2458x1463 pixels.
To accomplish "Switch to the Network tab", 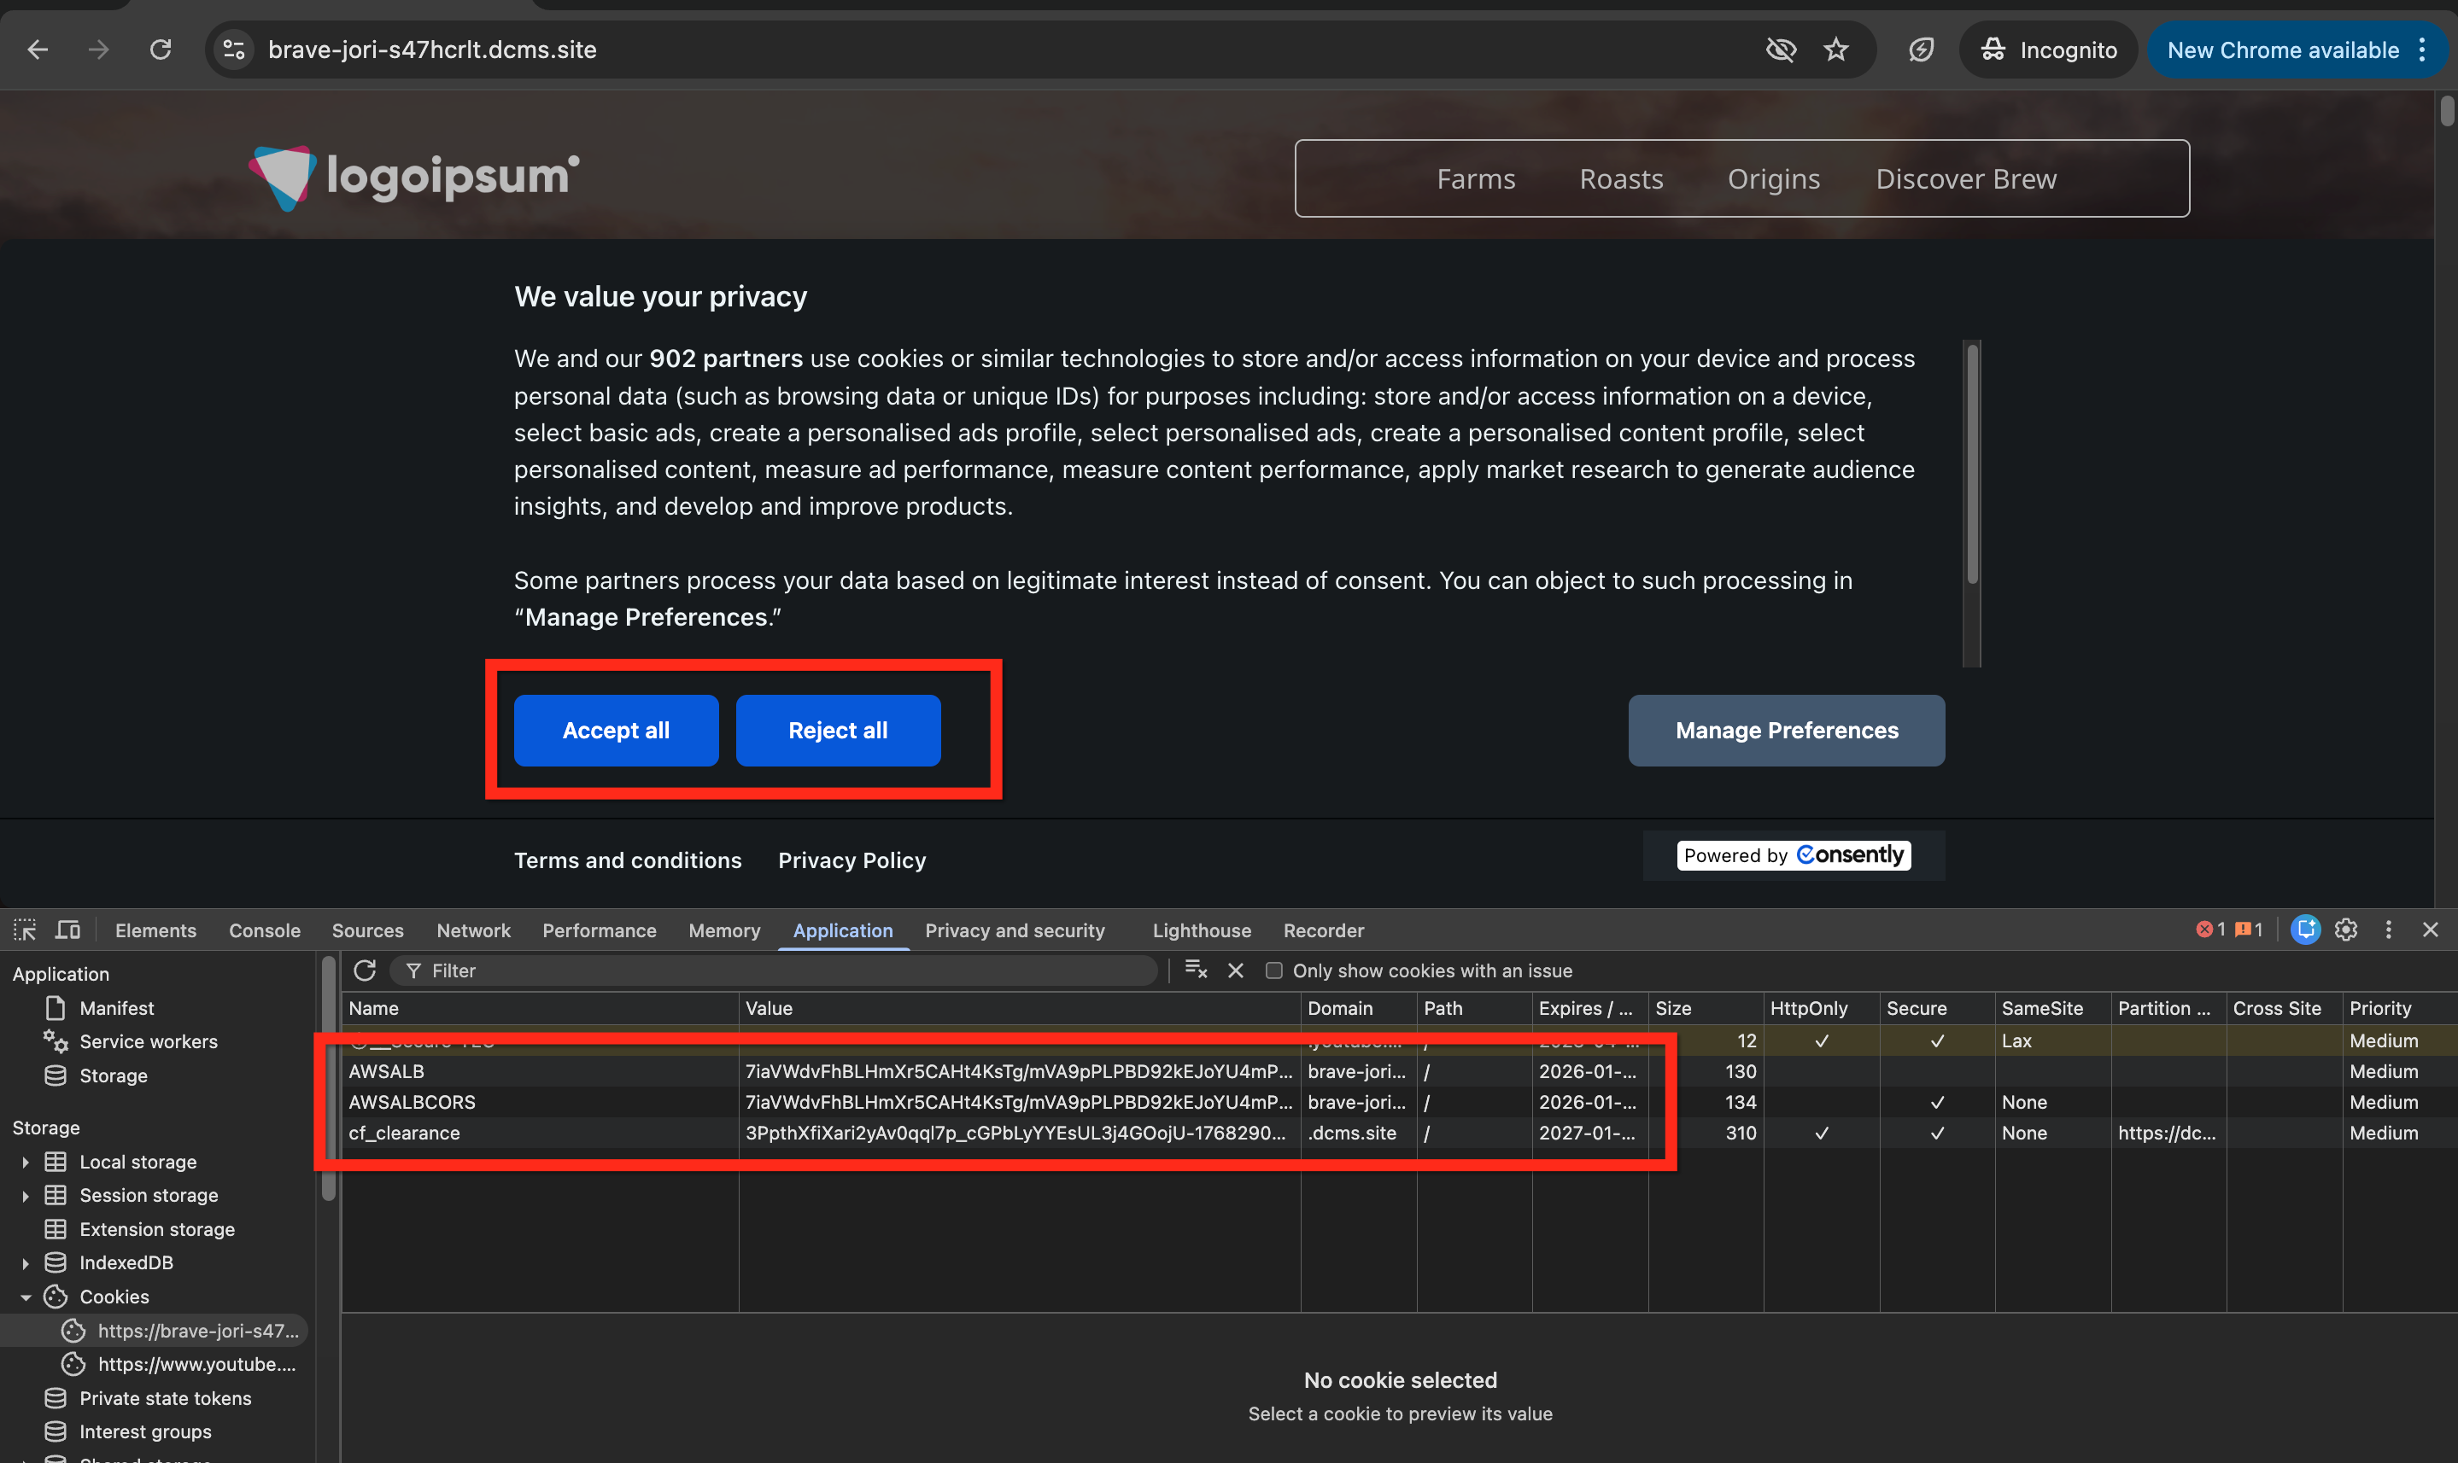I will click(x=473, y=930).
